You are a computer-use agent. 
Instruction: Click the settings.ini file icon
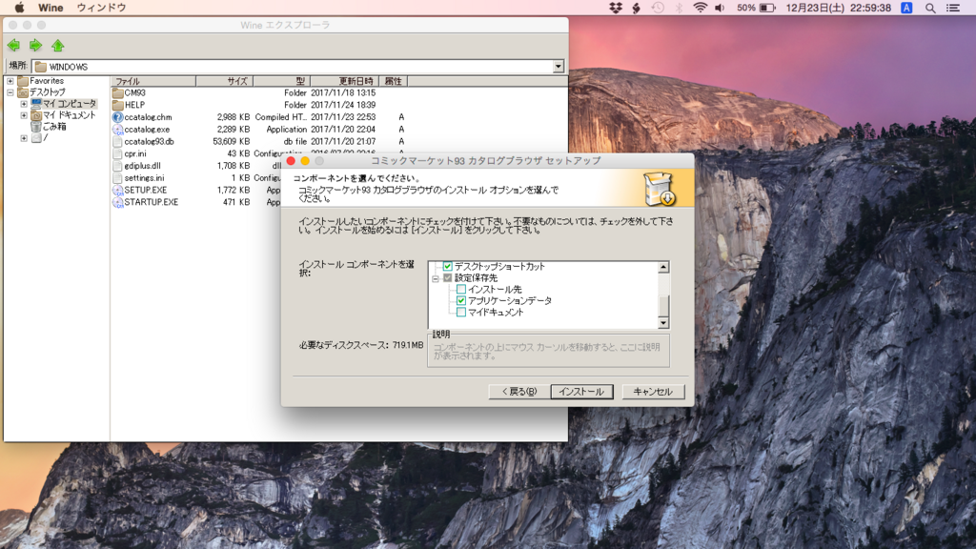117,178
